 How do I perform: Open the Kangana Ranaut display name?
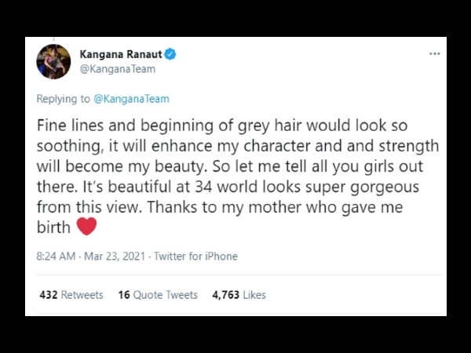tap(121, 54)
